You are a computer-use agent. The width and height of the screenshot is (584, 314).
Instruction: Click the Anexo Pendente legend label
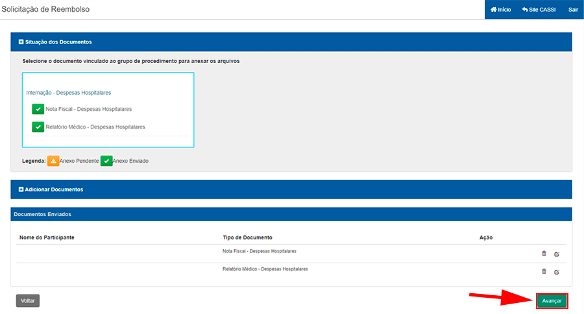(79, 161)
